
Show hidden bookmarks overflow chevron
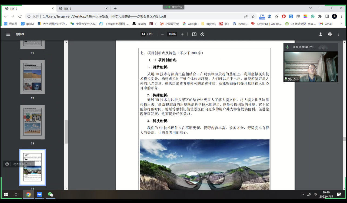341,24
